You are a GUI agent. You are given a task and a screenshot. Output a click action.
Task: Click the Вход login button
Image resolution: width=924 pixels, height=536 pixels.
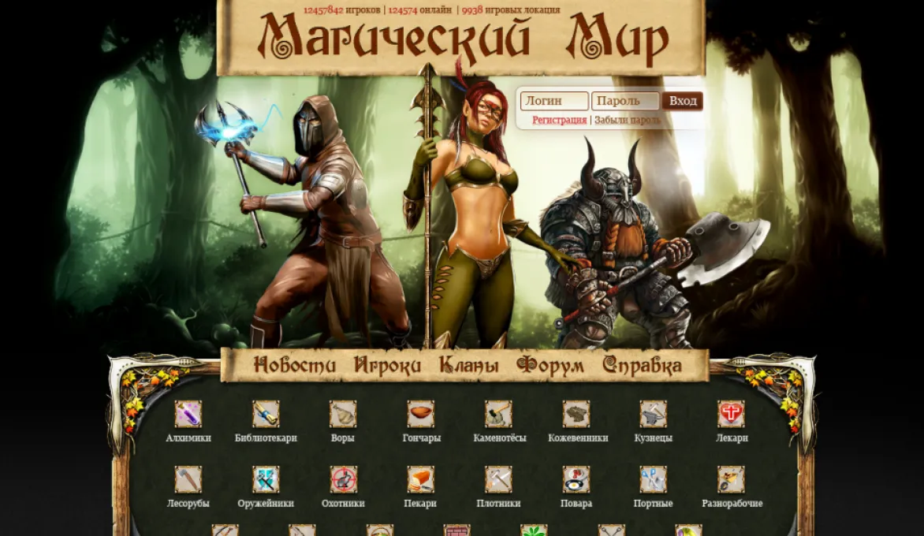click(683, 101)
